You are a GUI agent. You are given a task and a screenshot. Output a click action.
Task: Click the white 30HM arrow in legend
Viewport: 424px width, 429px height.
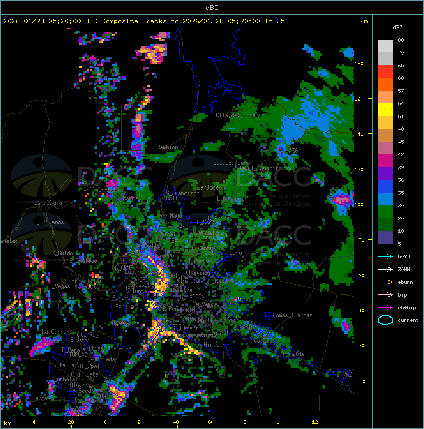pos(385,270)
